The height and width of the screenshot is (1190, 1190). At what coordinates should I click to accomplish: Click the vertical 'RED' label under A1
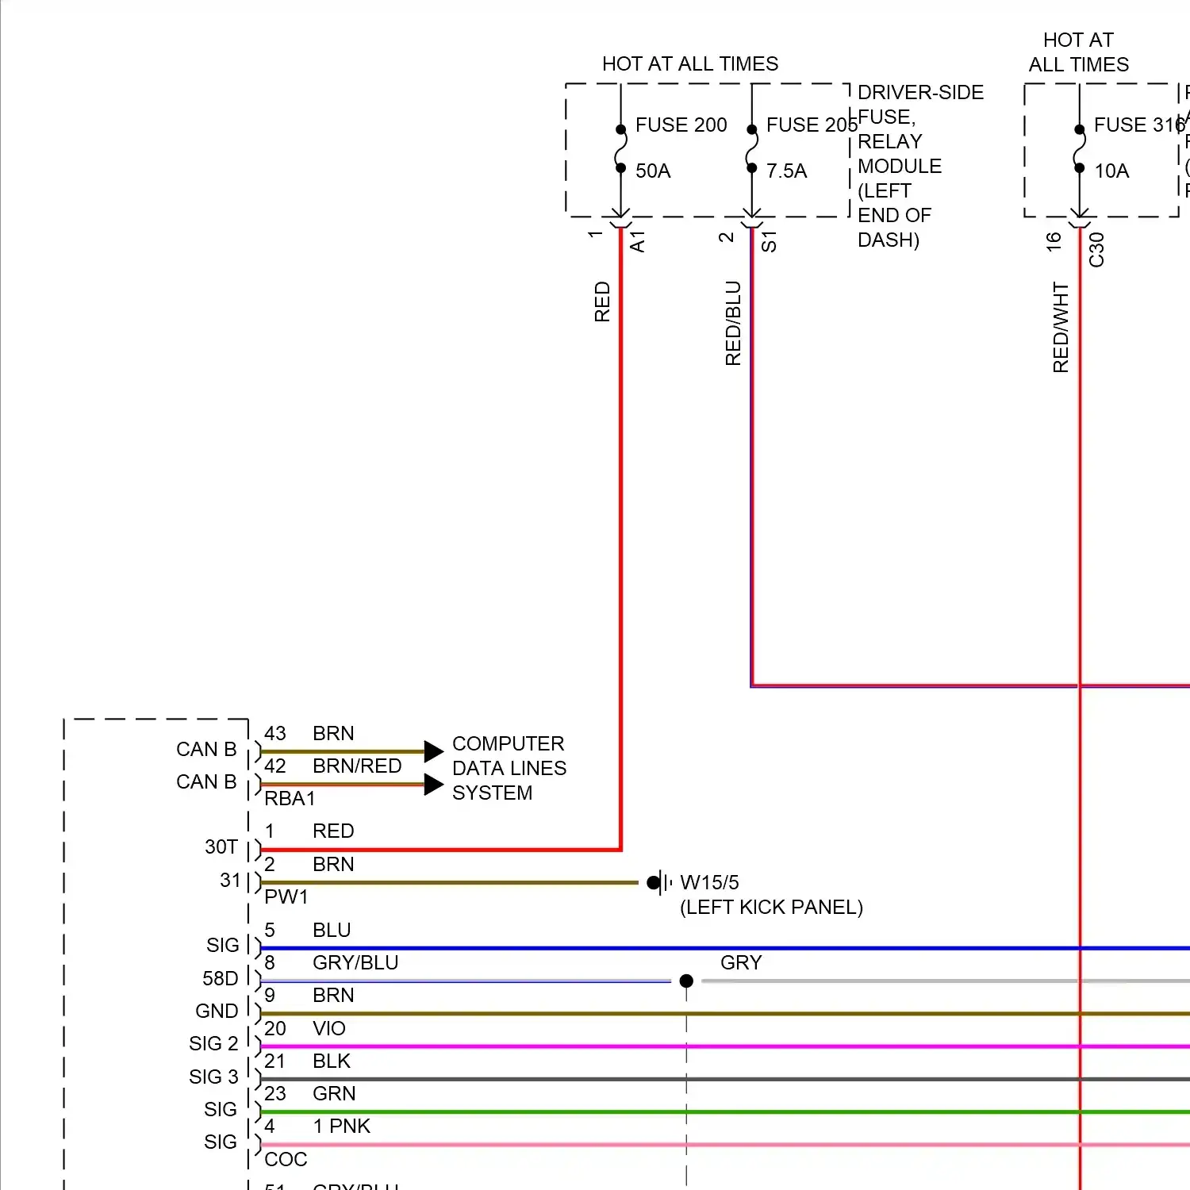point(602,301)
